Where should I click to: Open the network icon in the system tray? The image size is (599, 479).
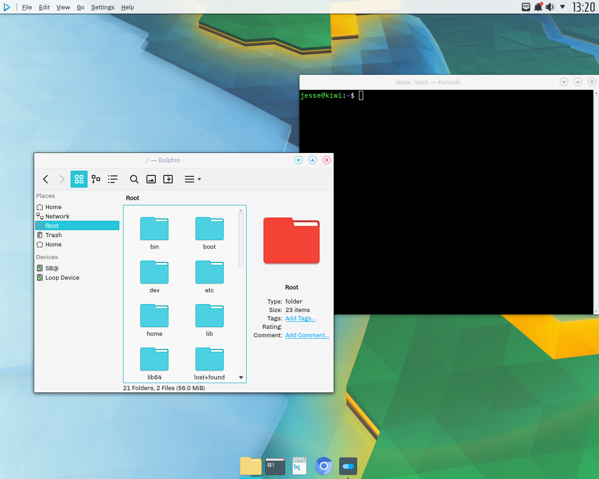[526, 7]
